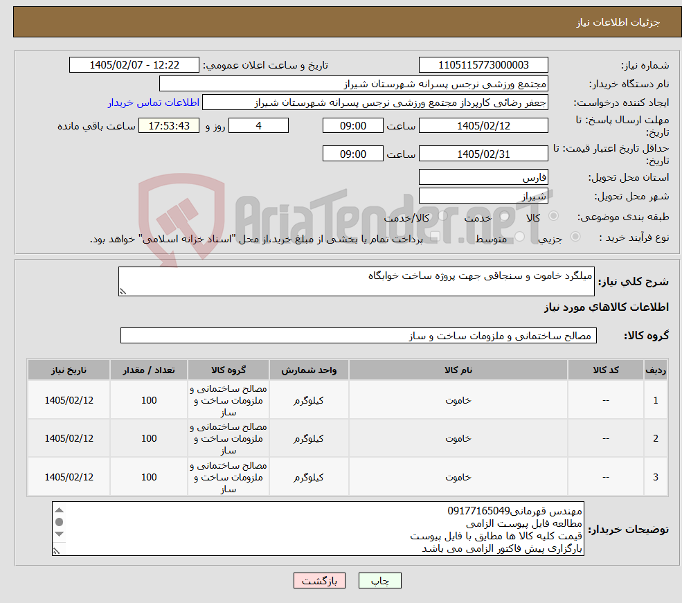Click the گروه کالا field
Viewport: 682px width, 603px height.
(x=359, y=336)
